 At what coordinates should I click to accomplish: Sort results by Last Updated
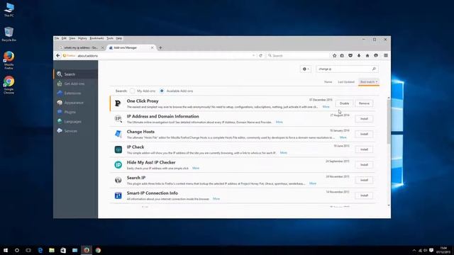click(346, 82)
